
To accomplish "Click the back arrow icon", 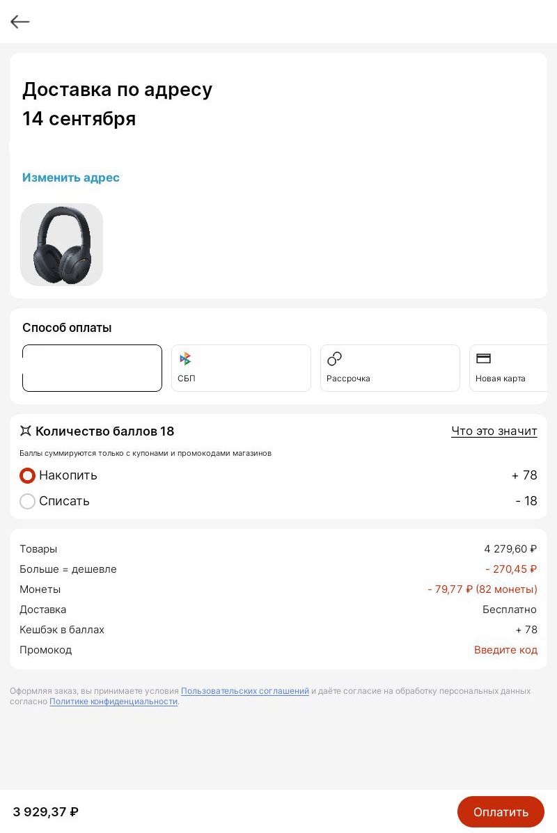I will tap(19, 22).
